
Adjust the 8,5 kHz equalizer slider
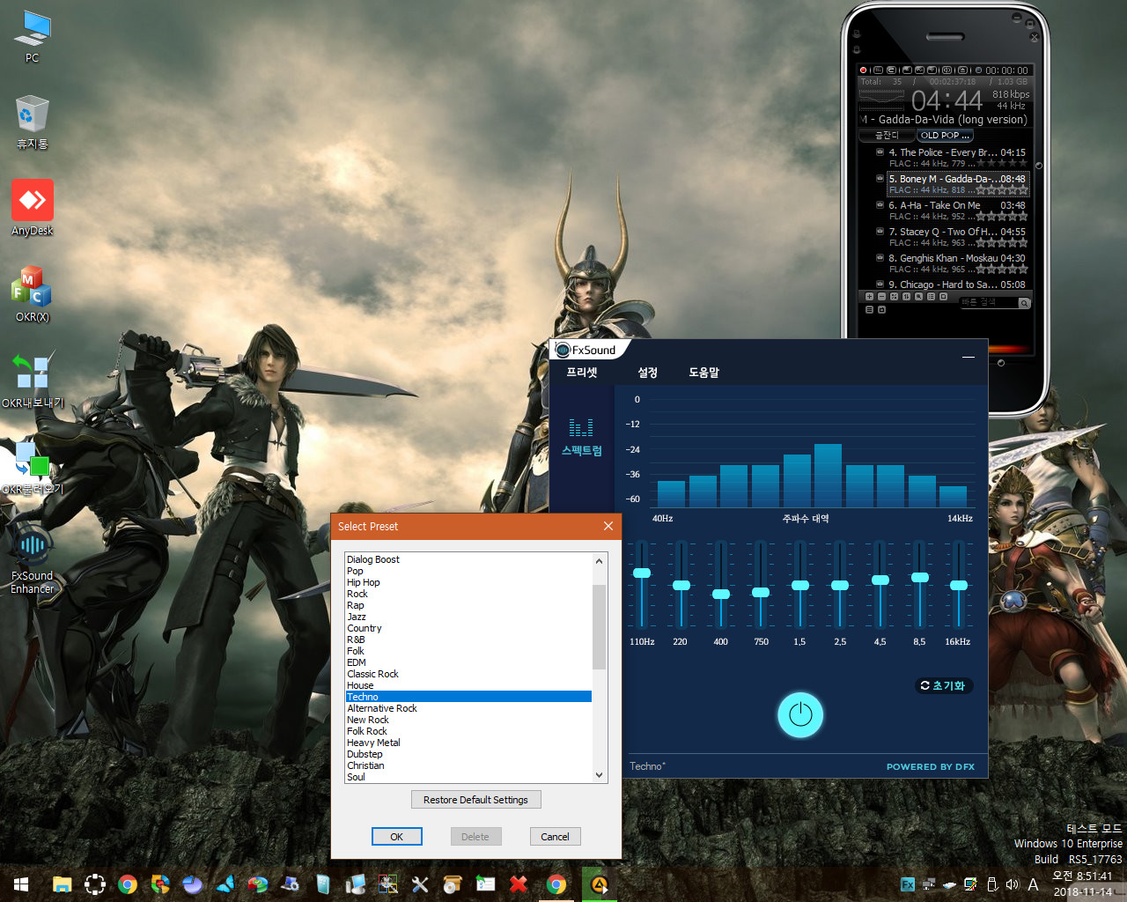click(x=920, y=577)
